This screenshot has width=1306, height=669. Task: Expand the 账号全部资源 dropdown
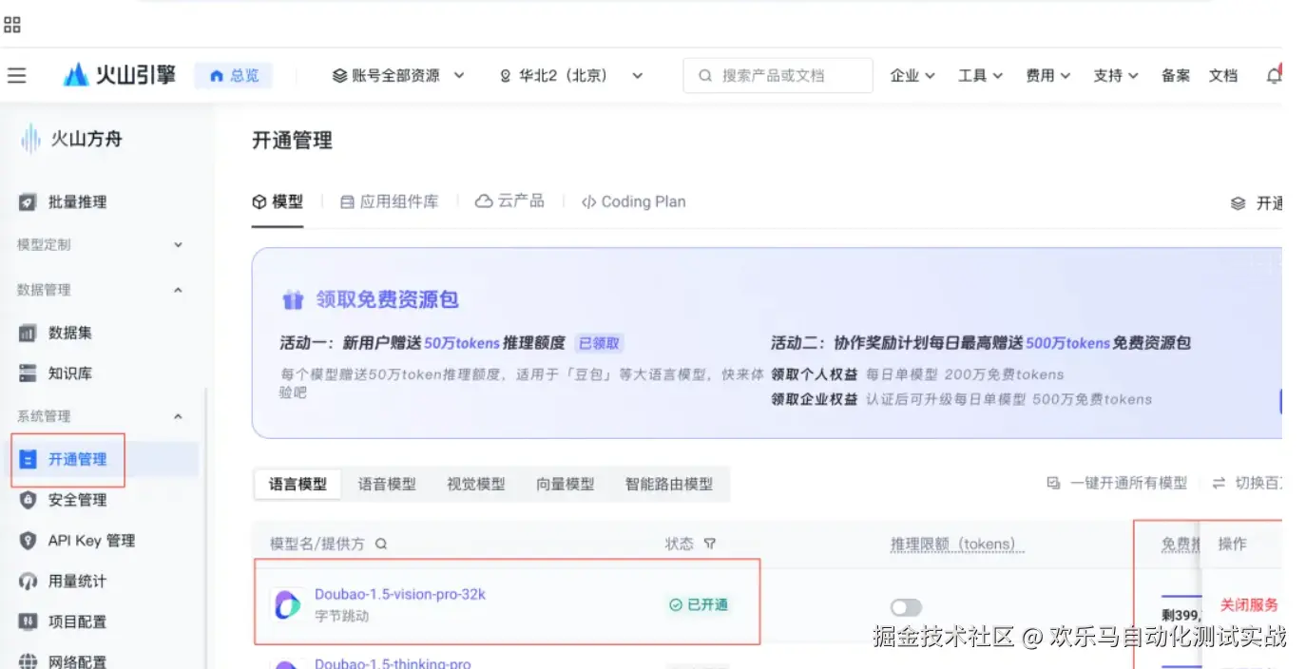pos(398,75)
